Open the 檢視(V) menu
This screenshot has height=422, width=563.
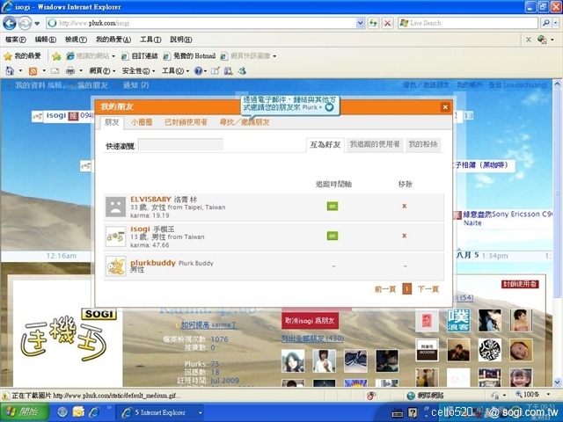pyautogui.click(x=76, y=40)
